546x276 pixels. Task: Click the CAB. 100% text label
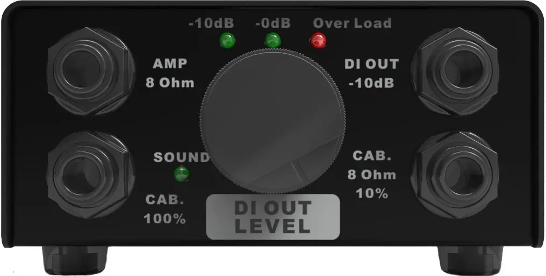(164, 209)
